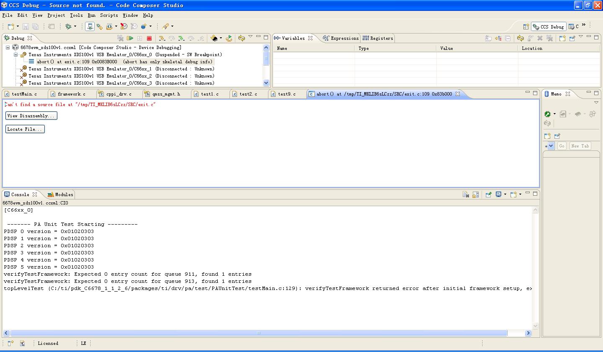Click the Debug view scroll down arrow
Image resolution: width=603 pixels, height=352 pixels.
[266, 83]
